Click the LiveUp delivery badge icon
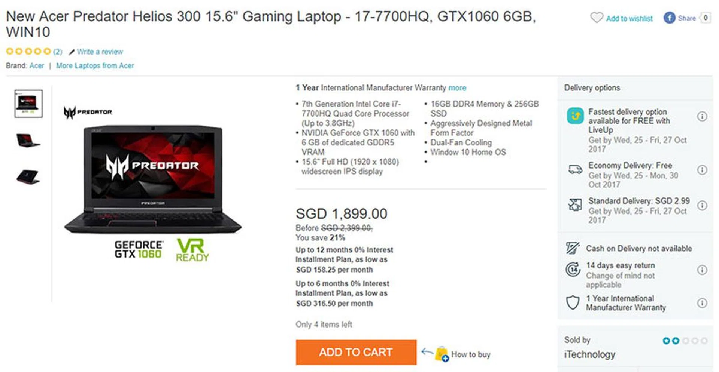 (x=575, y=116)
